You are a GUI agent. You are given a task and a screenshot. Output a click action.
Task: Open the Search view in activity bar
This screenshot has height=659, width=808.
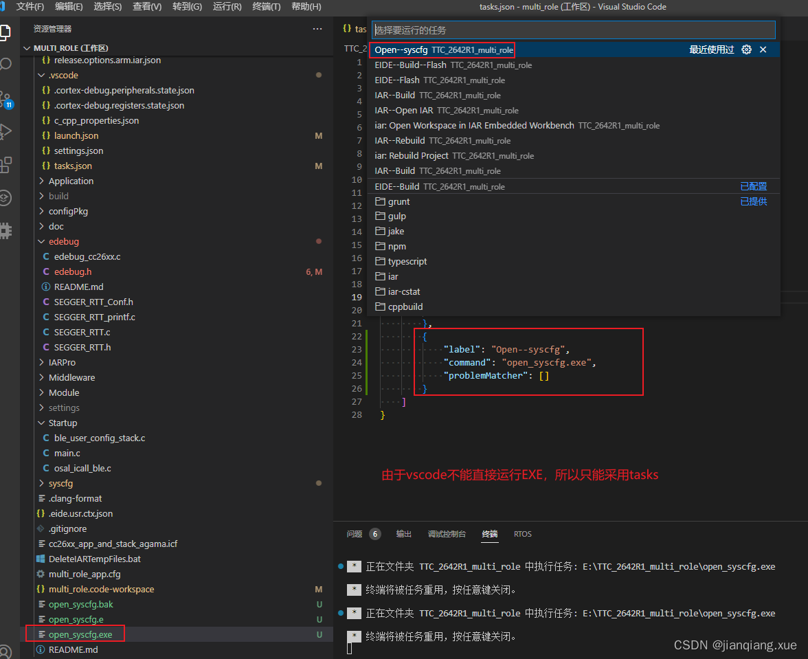[5, 65]
